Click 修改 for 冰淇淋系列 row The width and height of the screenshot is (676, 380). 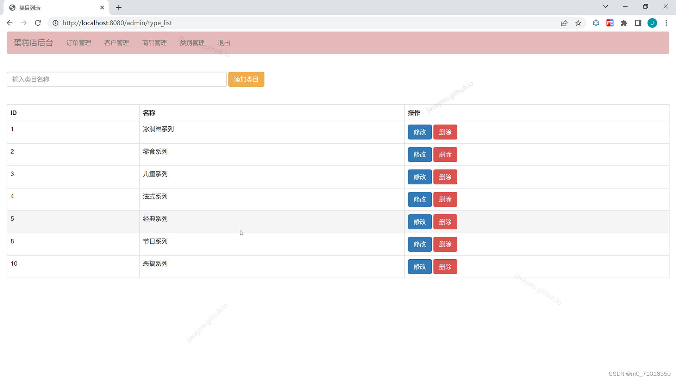pyautogui.click(x=419, y=132)
